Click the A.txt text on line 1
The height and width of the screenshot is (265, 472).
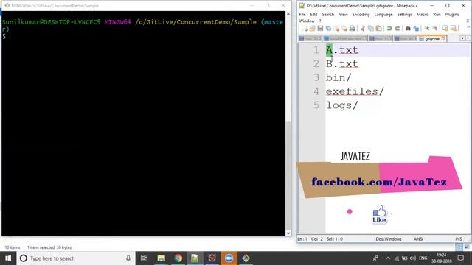(x=342, y=50)
